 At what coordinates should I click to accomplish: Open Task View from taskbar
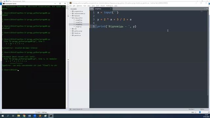click(x=13, y=116)
